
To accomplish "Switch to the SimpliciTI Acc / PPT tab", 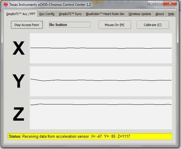I will [21, 14].
